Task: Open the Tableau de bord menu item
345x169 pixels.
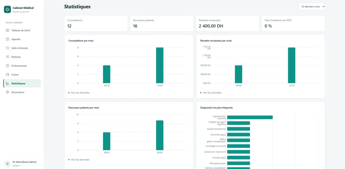Action: 22,30
